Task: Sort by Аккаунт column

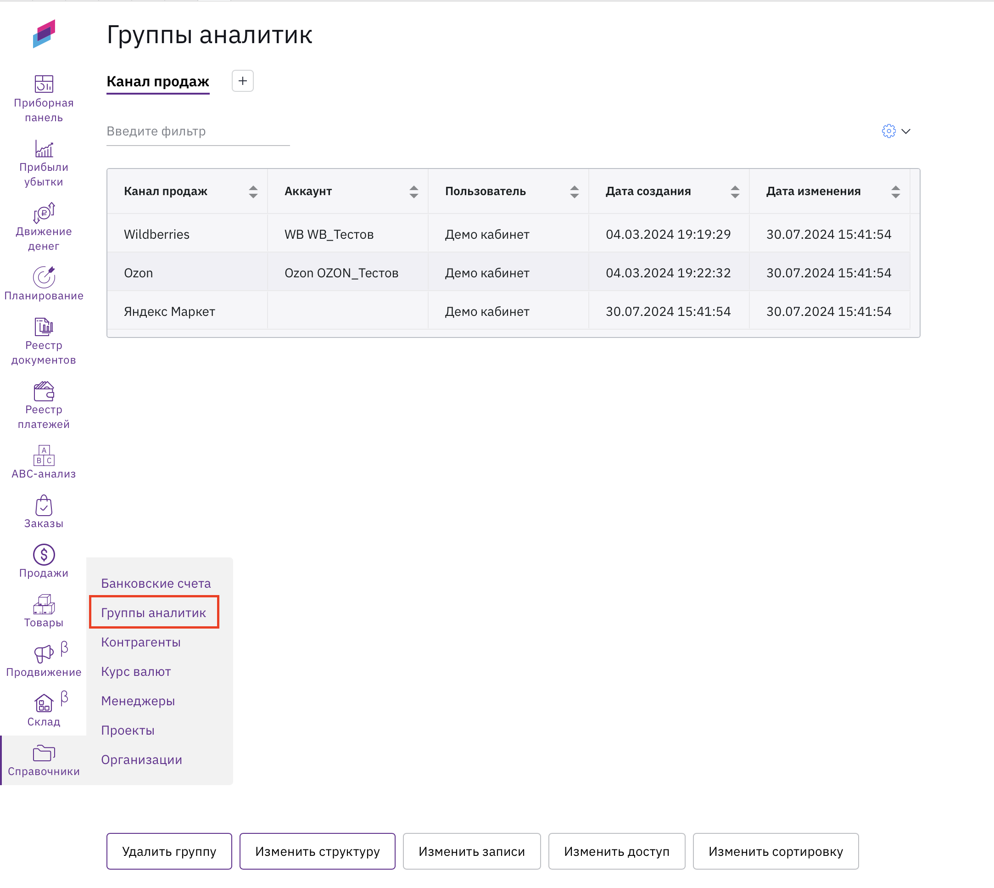Action: pos(413,192)
